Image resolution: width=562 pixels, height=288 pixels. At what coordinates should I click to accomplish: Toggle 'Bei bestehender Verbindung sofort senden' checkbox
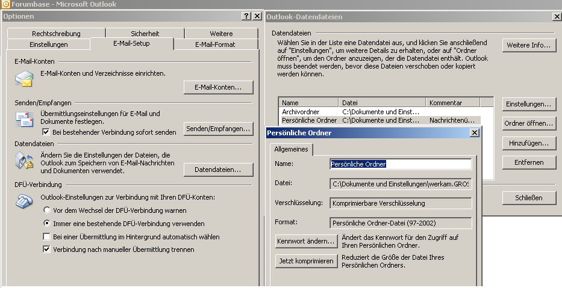(x=46, y=132)
